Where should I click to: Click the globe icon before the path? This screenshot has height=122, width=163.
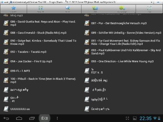[2, 2]
